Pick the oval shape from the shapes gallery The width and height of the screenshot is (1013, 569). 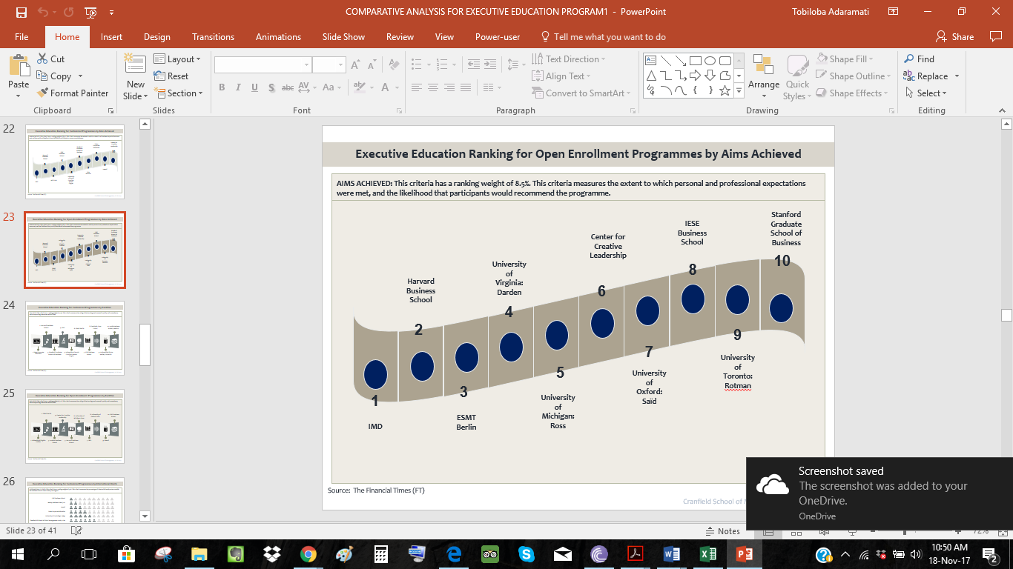tap(710, 61)
